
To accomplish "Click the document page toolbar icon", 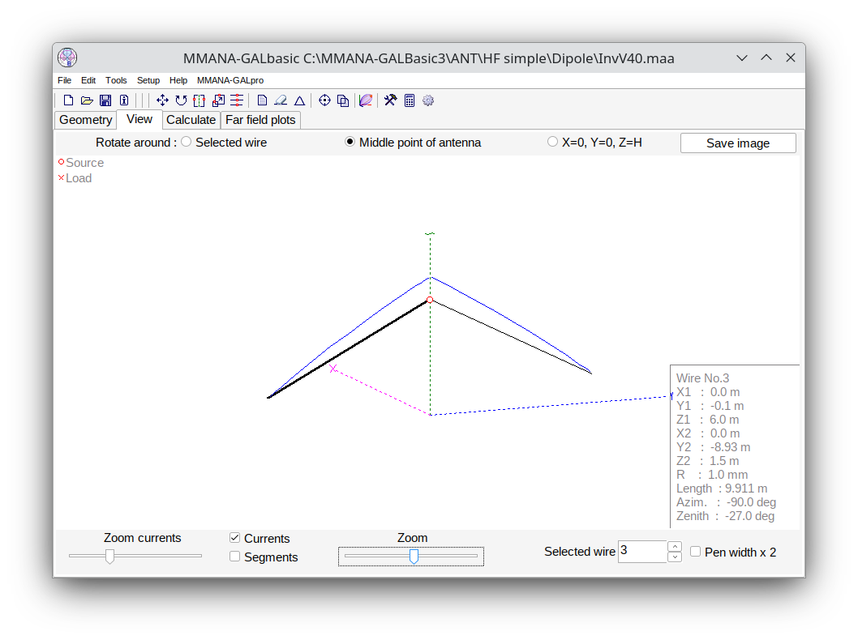I will click(262, 100).
